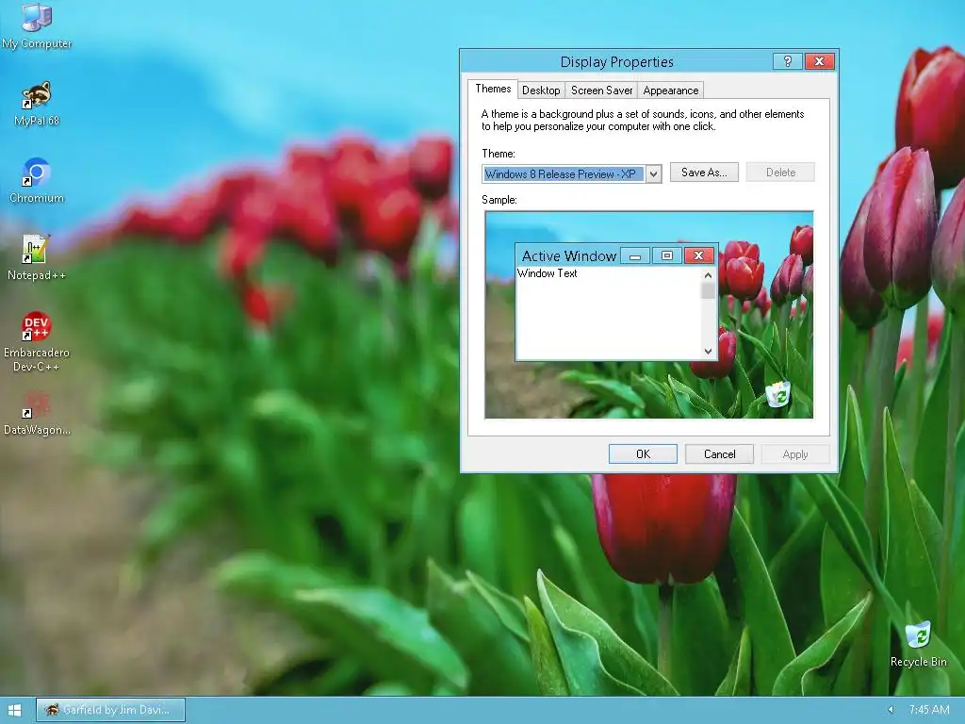Confirm with the OK button
This screenshot has width=965, height=724.
(643, 454)
